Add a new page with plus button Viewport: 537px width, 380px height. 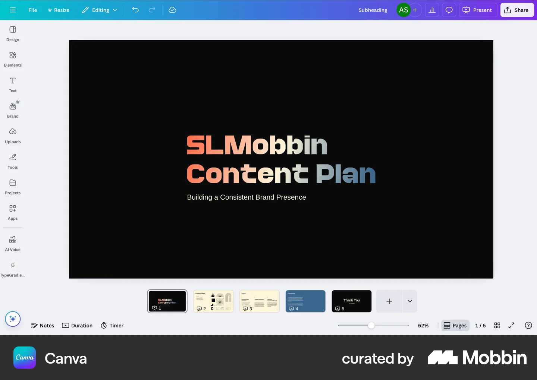(389, 301)
